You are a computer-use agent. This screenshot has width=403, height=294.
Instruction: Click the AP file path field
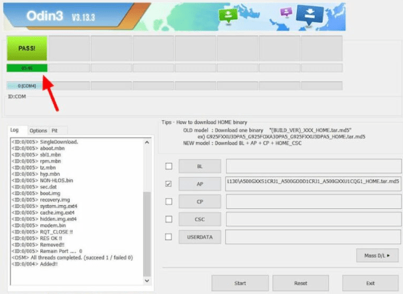(x=314, y=184)
